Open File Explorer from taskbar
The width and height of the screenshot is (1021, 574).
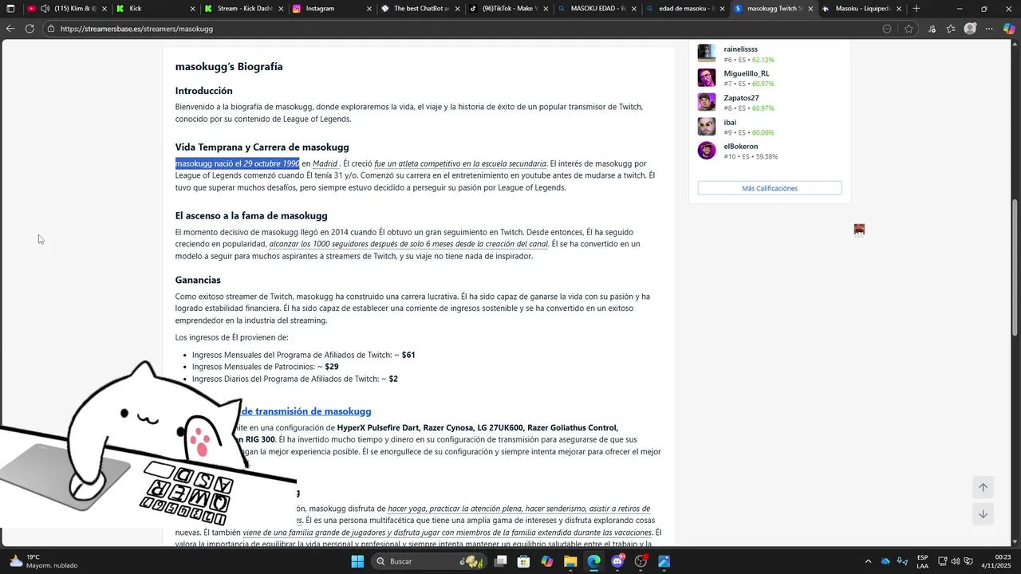point(570,561)
